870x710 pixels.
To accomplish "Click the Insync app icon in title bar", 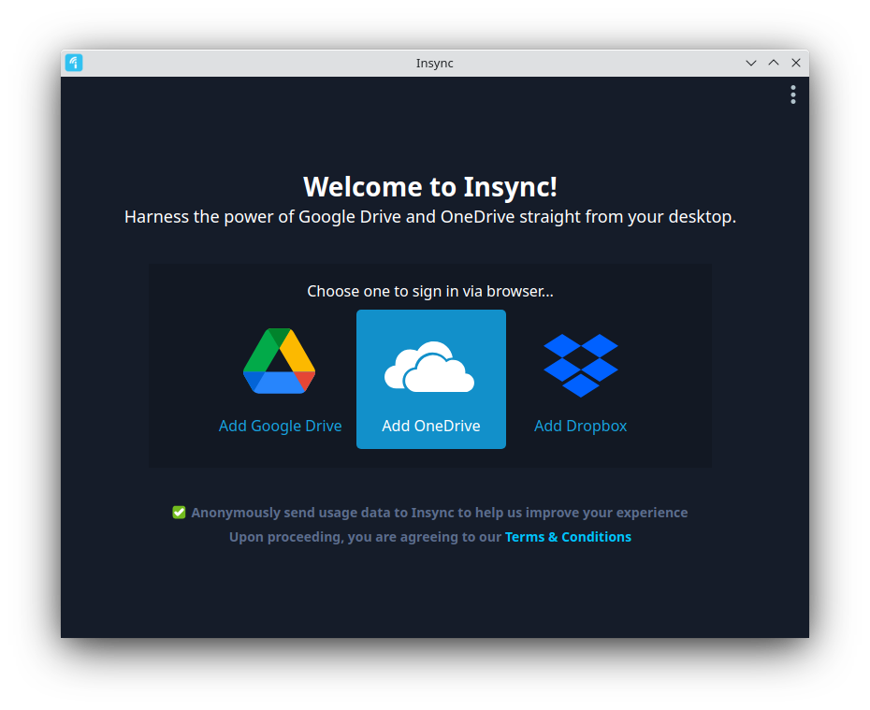I will pyautogui.click(x=74, y=63).
